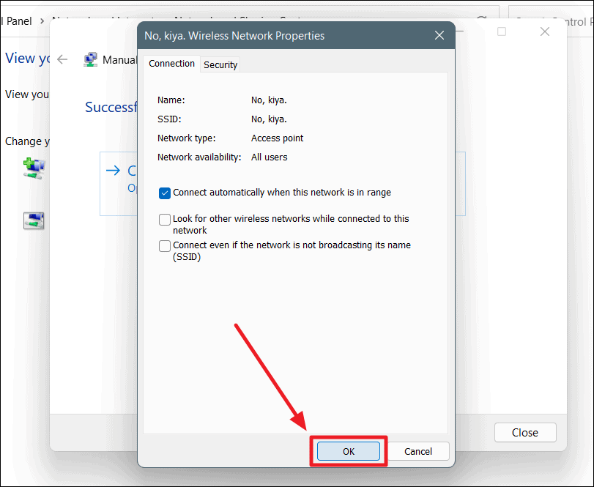Switch to the Security tab
The height and width of the screenshot is (487, 594).
(x=220, y=64)
